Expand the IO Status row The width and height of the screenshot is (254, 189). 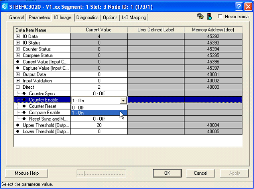18,43
